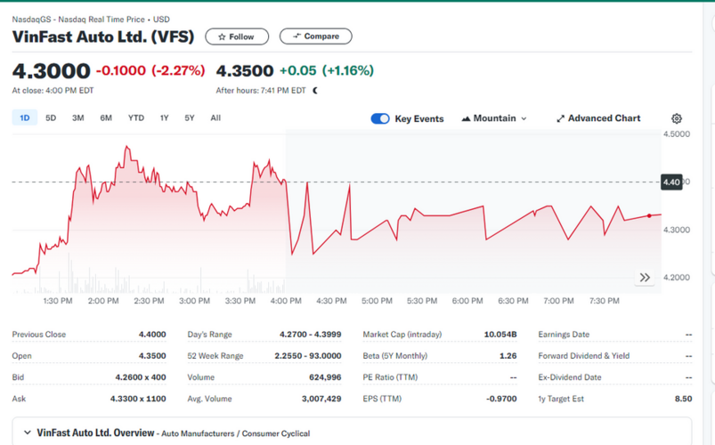Image resolution: width=715 pixels, height=445 pixels.
Task: Click the Open value 4.3500
Action: (152, 356)
